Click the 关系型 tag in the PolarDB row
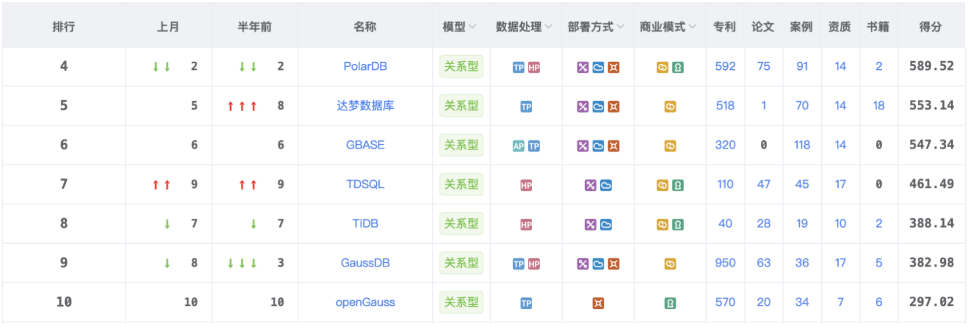Viewport: 969px width, 328px height. click(x=461, y=66)
